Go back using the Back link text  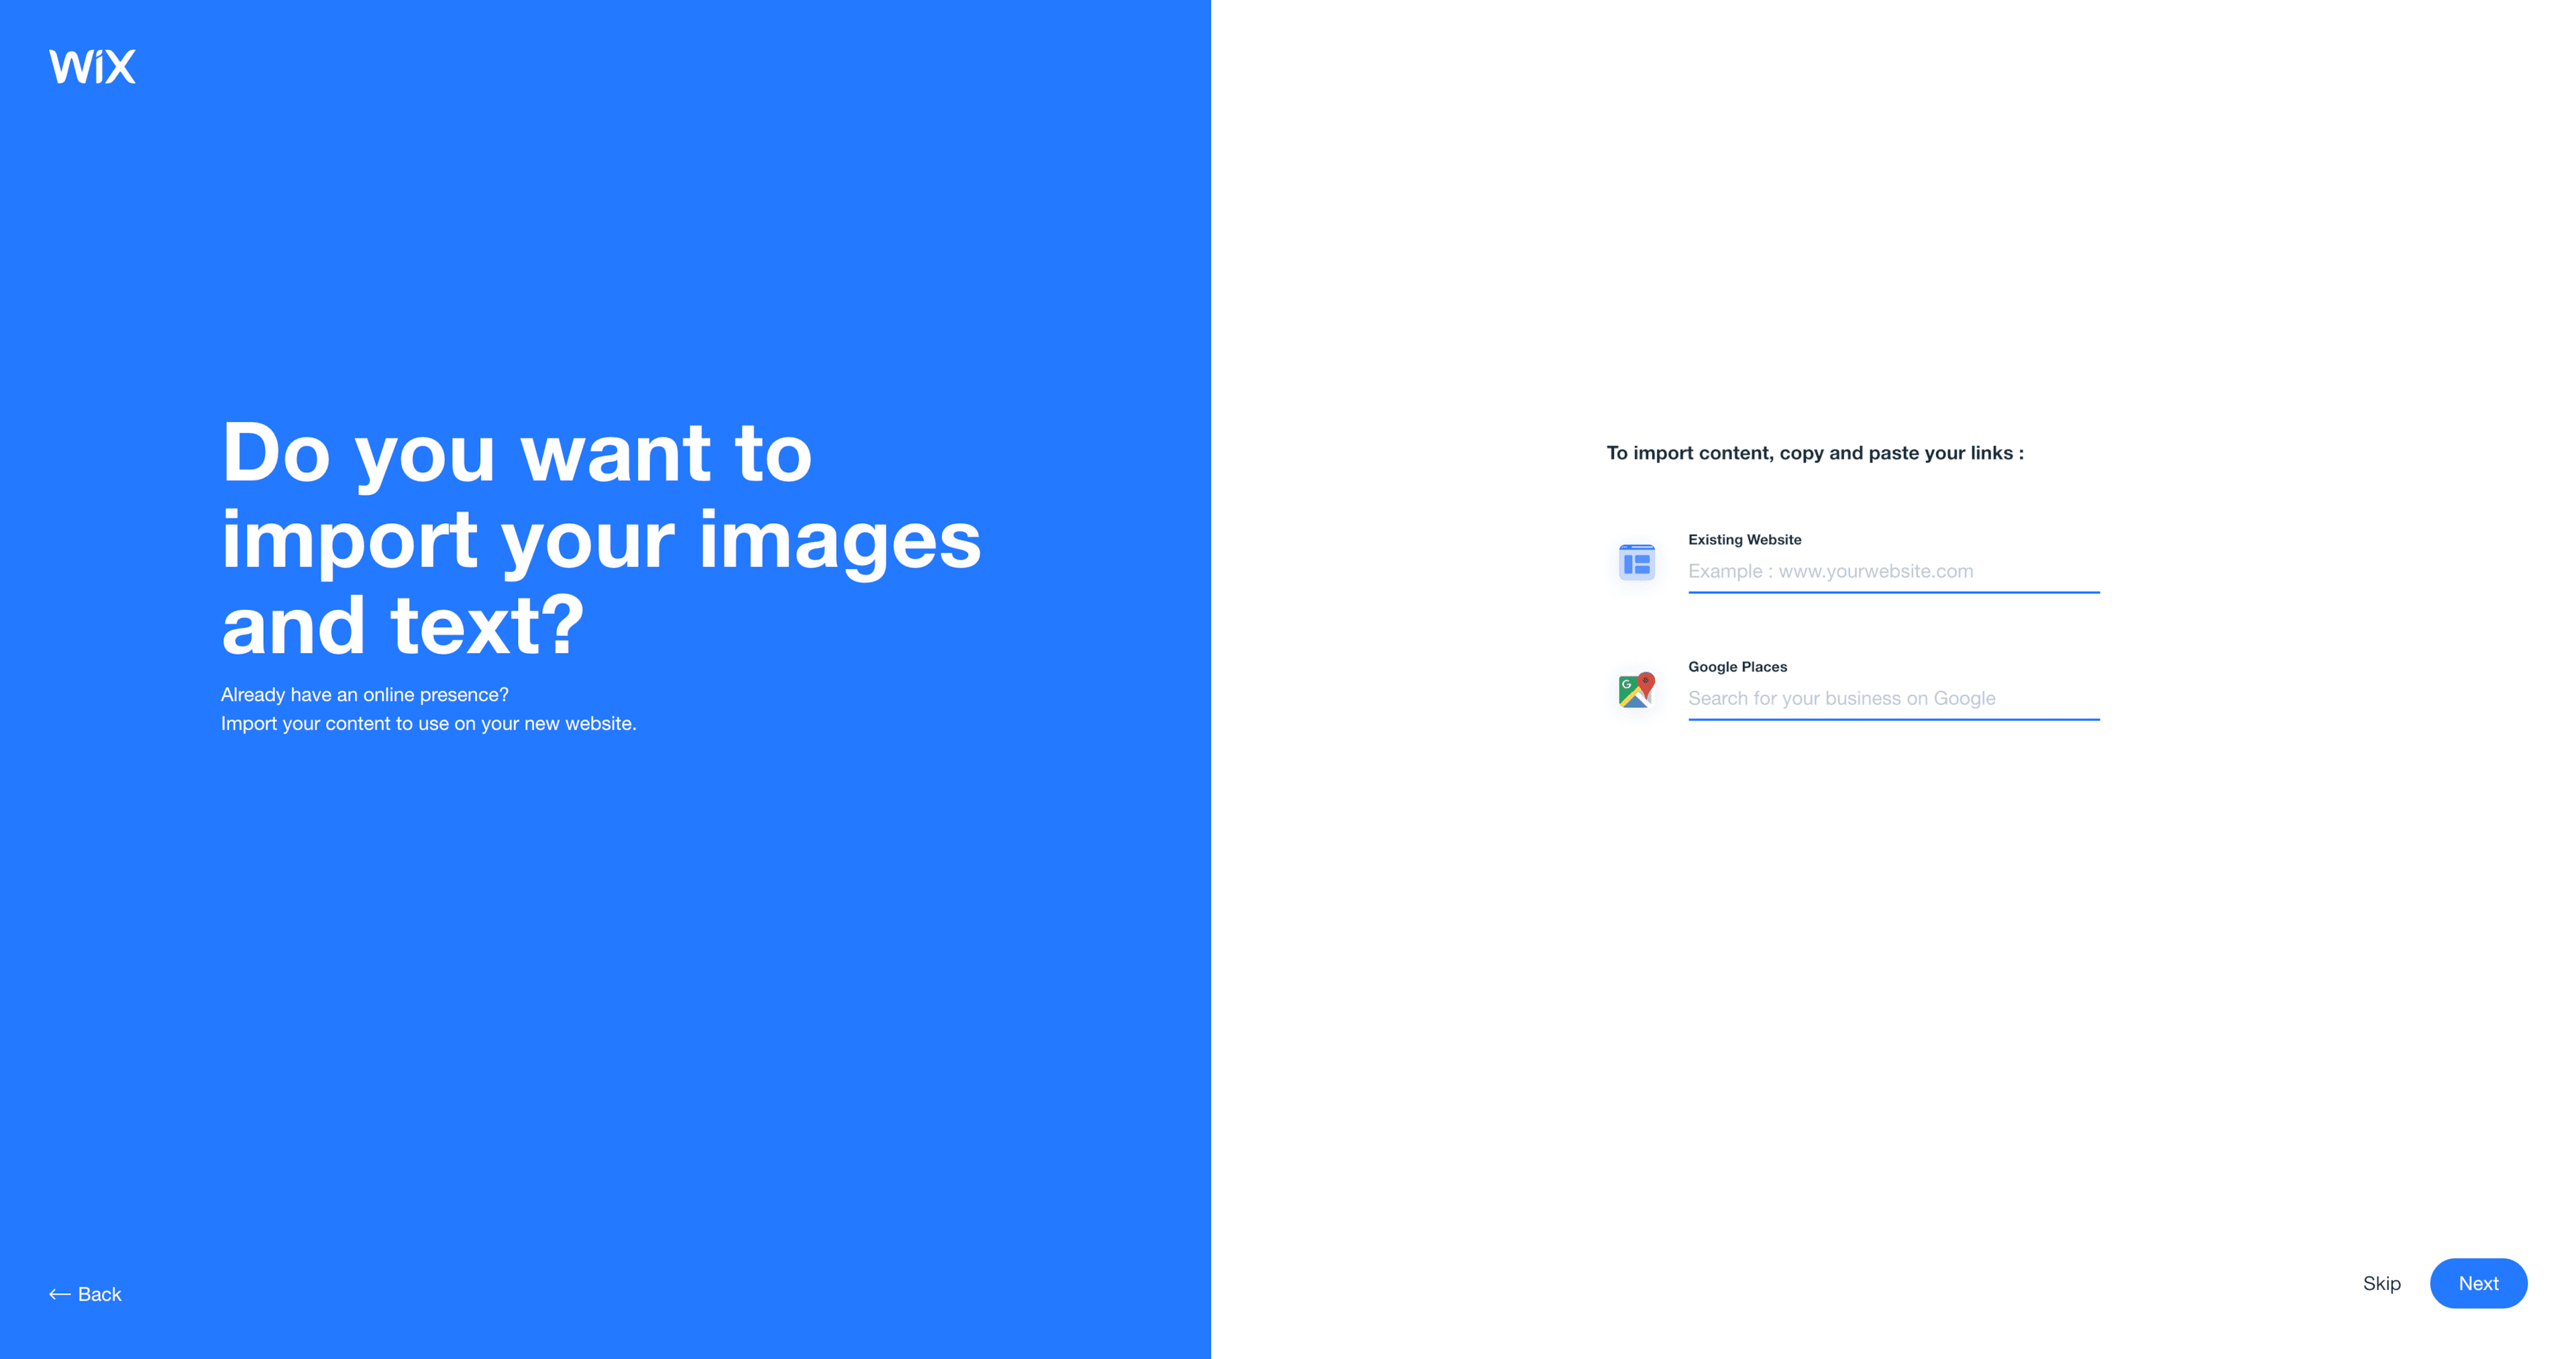pyautogui.click(x=99, y=1294)
